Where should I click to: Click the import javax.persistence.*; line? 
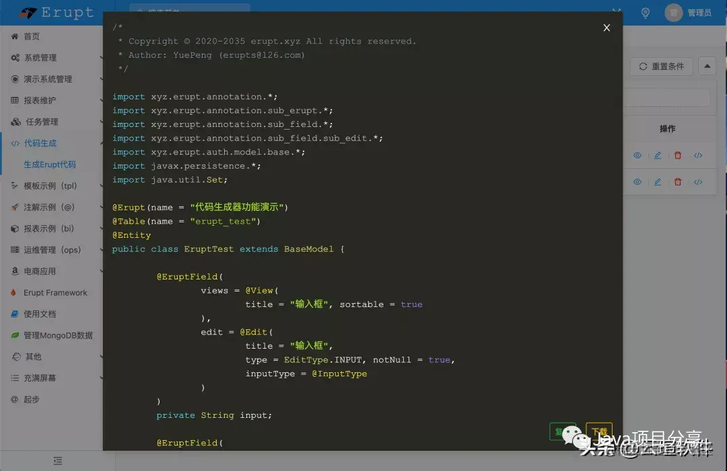(x=186, y=166)
